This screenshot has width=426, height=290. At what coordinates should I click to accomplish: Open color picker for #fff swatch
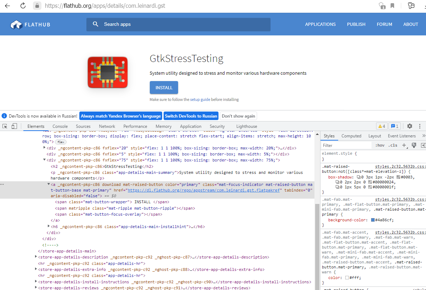[347, 278]
